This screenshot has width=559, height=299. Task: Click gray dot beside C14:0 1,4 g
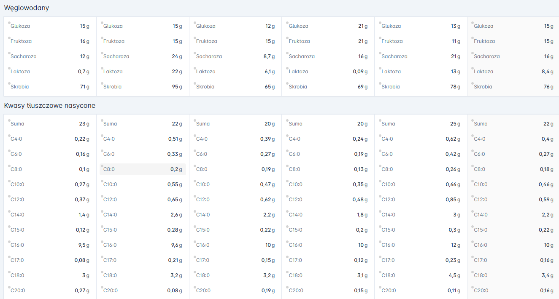tap(9, 211)
